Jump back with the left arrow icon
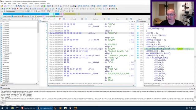196x110 pixels. pyautogui.click(x=8, y=6)
